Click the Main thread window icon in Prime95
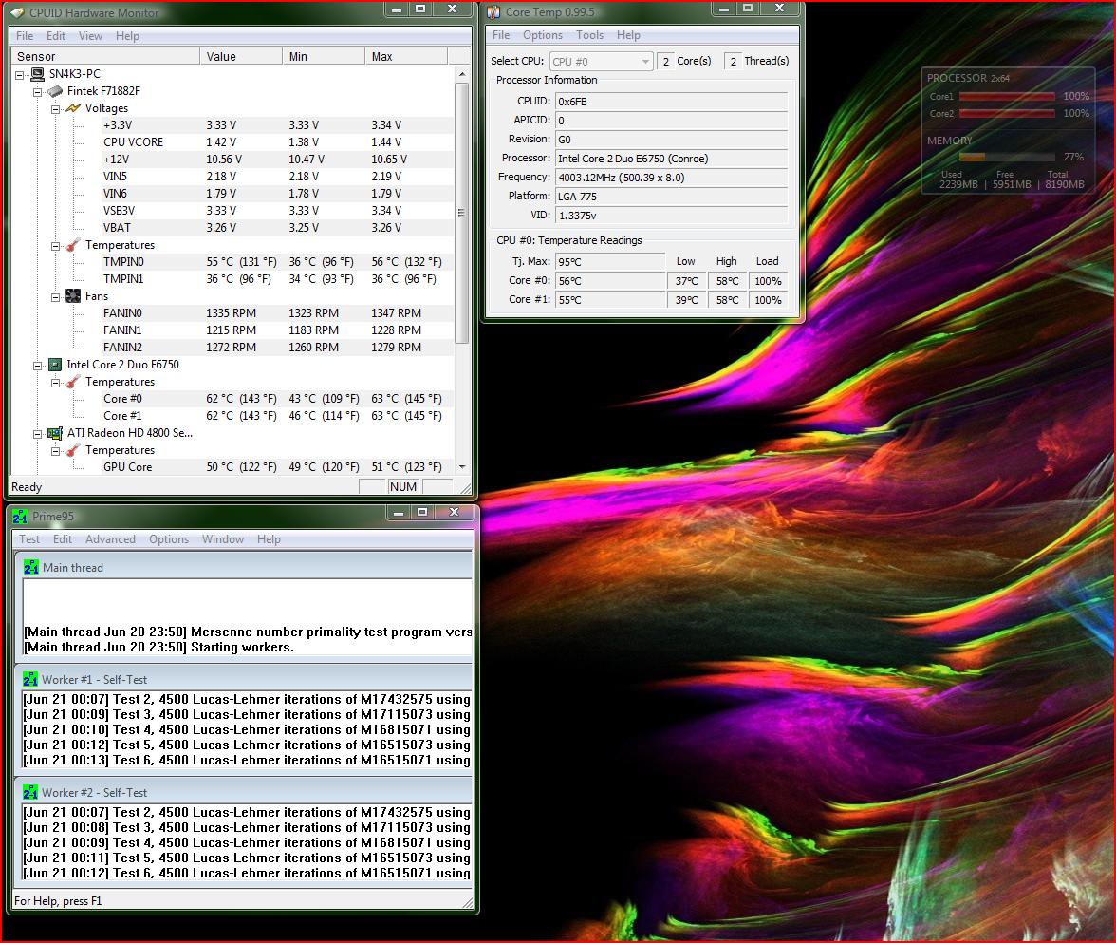The height and width of the screenshot is (943, 1116). click(x=30, y=568)
